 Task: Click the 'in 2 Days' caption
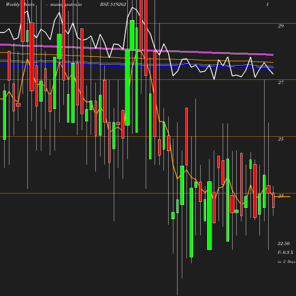point(287,262)
